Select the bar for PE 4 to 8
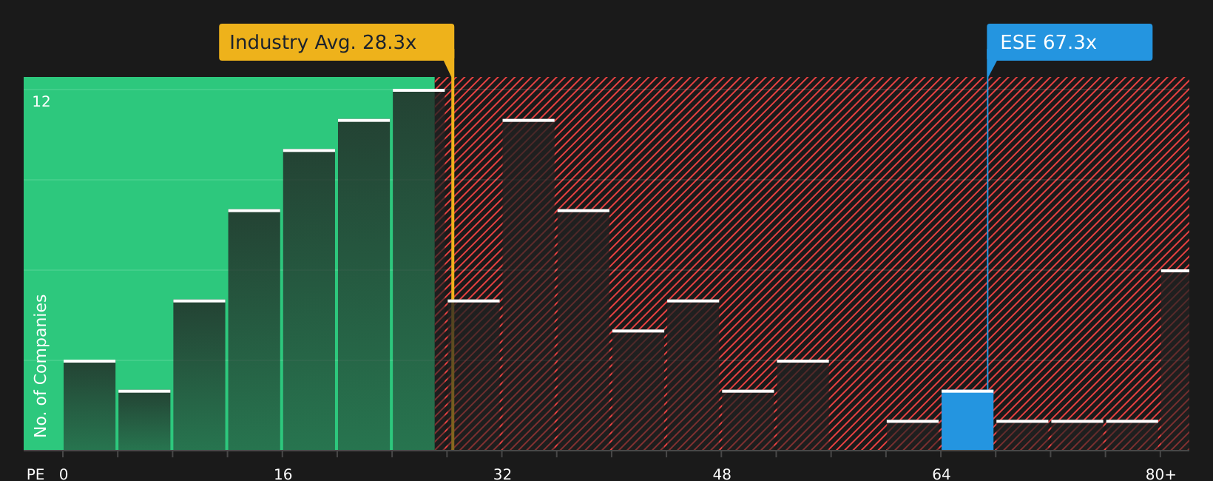The image size is (1213, 481). (144, 420)
